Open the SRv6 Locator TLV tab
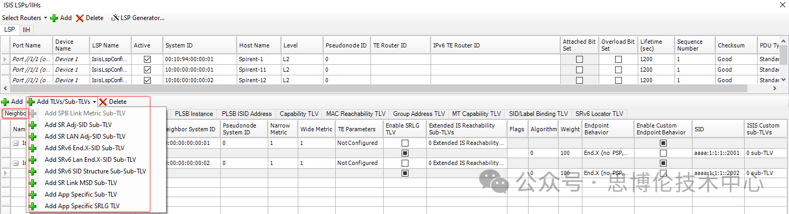789x214 pixels. tap(599, 114)
